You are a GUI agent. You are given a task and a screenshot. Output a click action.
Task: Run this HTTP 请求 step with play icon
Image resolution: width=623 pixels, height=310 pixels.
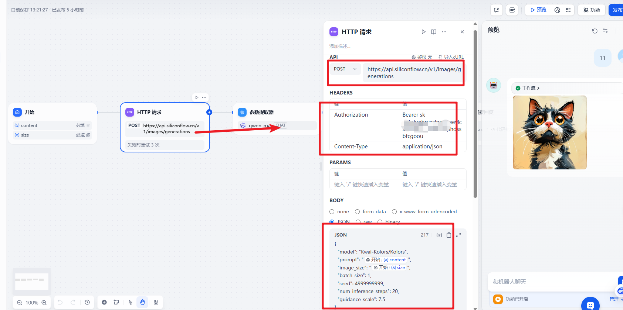coord(423,32)
